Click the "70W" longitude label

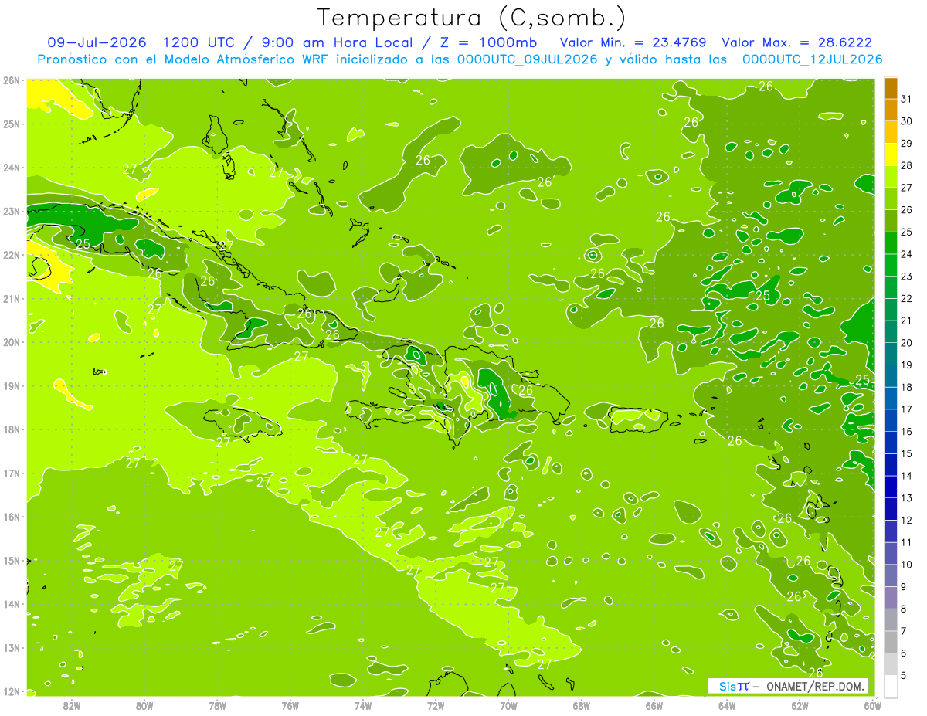pos(508,705)
